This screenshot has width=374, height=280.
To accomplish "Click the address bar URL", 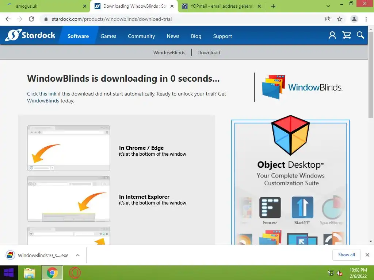I will click(112, 19).
